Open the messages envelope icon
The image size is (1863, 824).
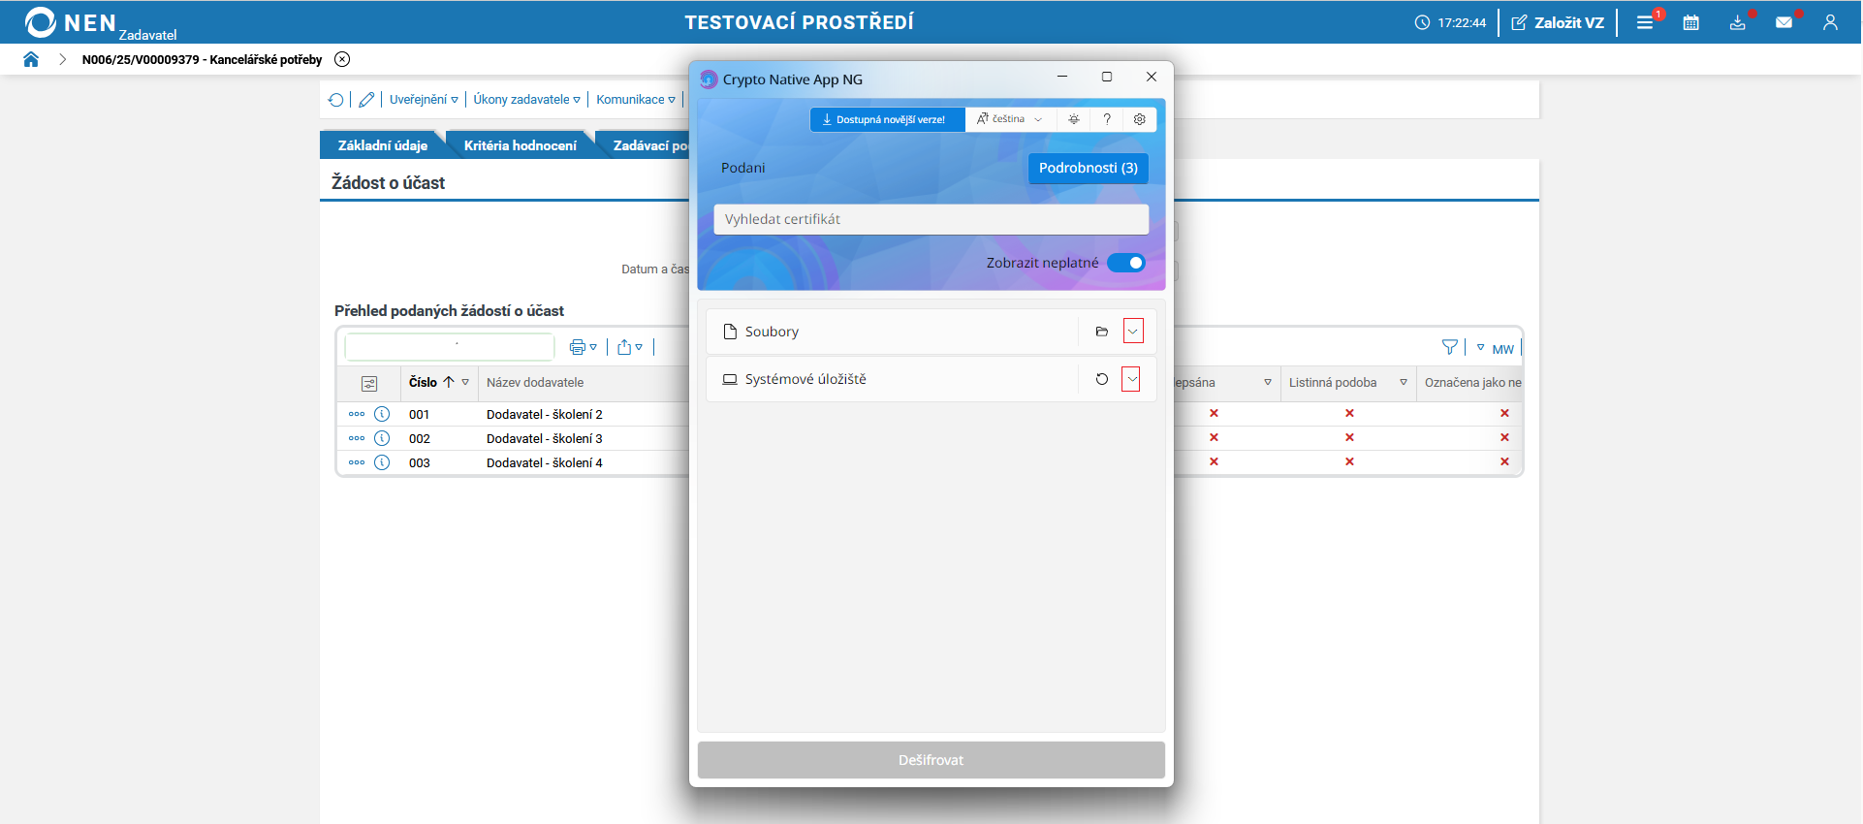pyautogui.click(x=1784, y=22)
